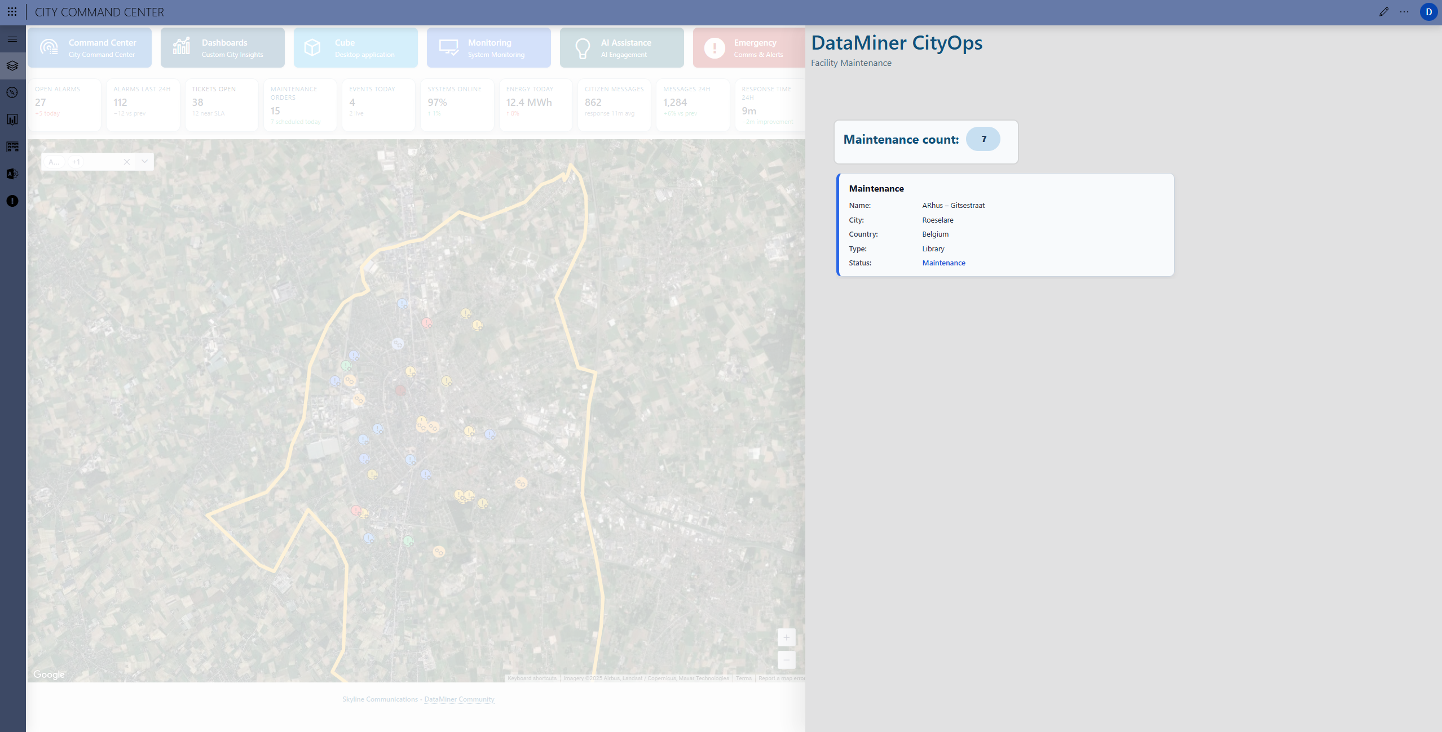Screen dimensions: 1442x732
Task: Open the AI Assistance tile
Action: [621, 48]
